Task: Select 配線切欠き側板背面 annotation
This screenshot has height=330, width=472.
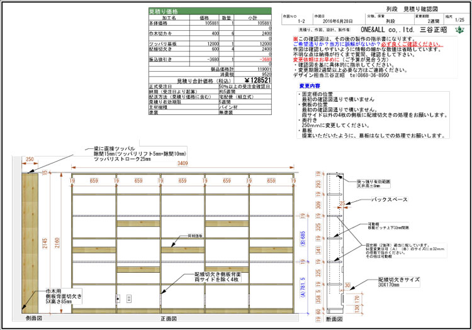Action: click(x=218, y=275)
